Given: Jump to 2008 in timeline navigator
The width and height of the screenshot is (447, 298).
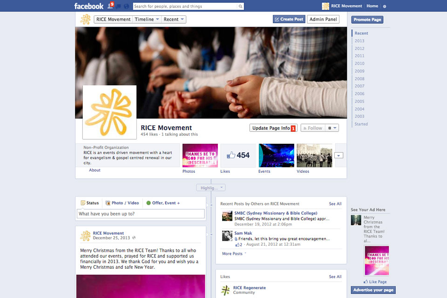Looking at the screenshot, I should coord(359,79).
